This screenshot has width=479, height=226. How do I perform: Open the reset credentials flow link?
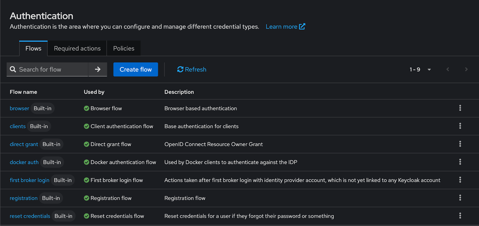30,216
